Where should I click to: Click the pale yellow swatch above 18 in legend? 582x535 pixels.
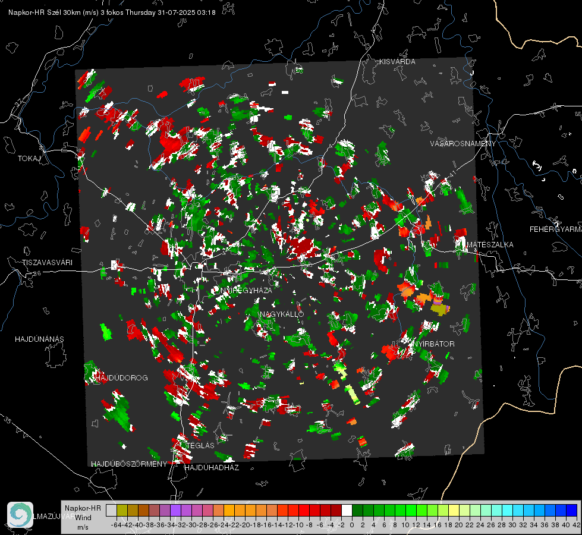tap(454, 510)
